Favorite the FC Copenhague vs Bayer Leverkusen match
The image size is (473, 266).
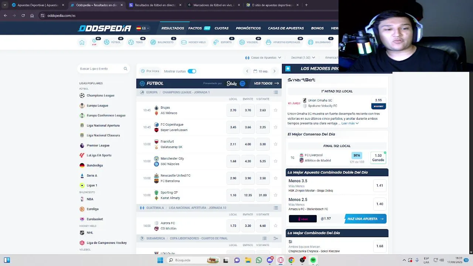(276, 127)
